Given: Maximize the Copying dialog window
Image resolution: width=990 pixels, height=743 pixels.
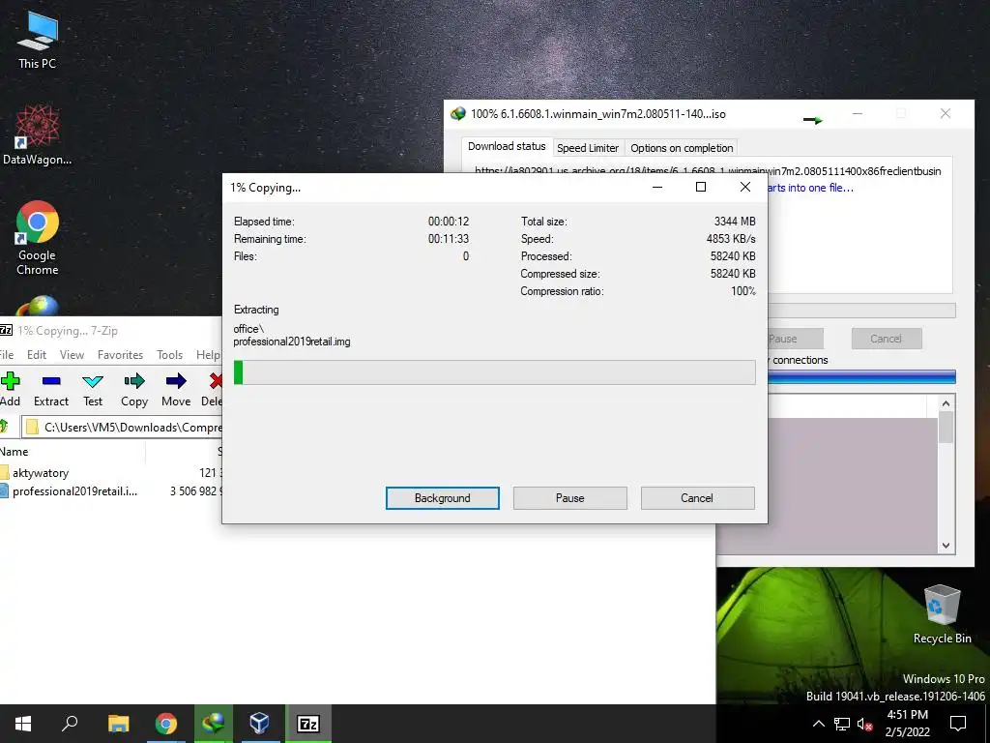Looking at the screenshot, I should coord(701,187).
